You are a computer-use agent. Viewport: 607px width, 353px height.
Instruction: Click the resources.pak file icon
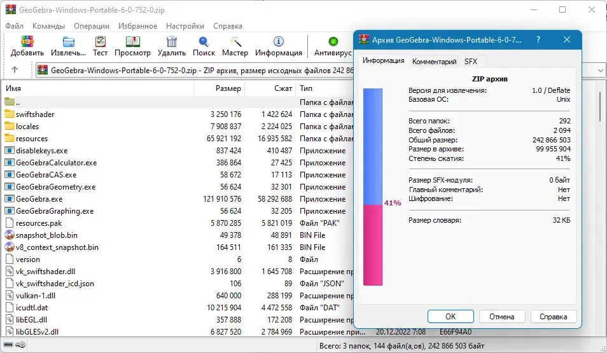(x=10, y=223)
